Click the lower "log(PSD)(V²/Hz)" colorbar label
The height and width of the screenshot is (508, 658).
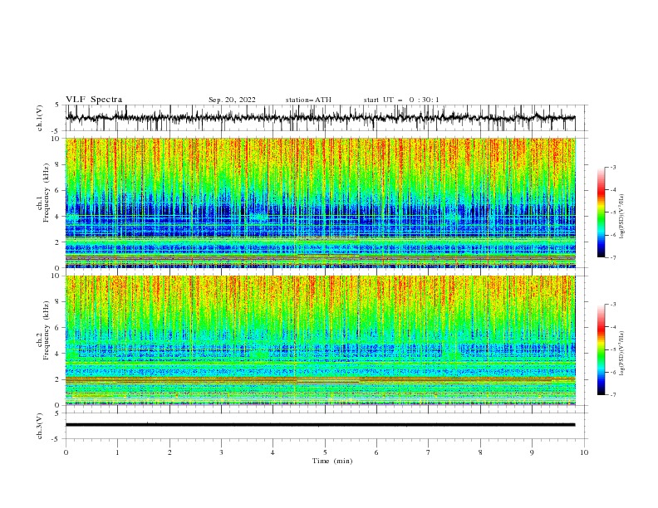(x=622, y=353)
